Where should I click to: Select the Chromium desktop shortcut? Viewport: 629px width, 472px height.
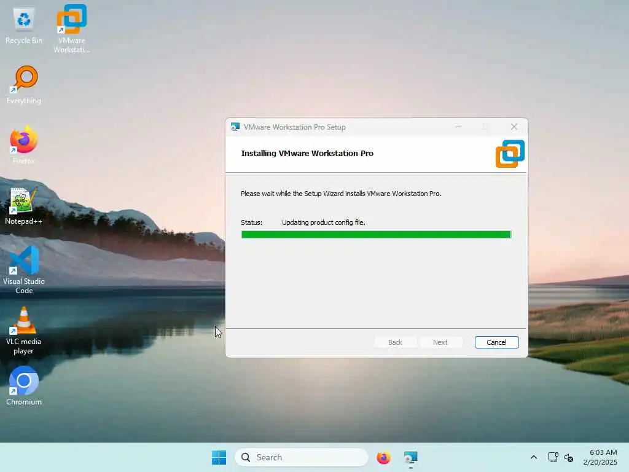[x=24, y=386]
